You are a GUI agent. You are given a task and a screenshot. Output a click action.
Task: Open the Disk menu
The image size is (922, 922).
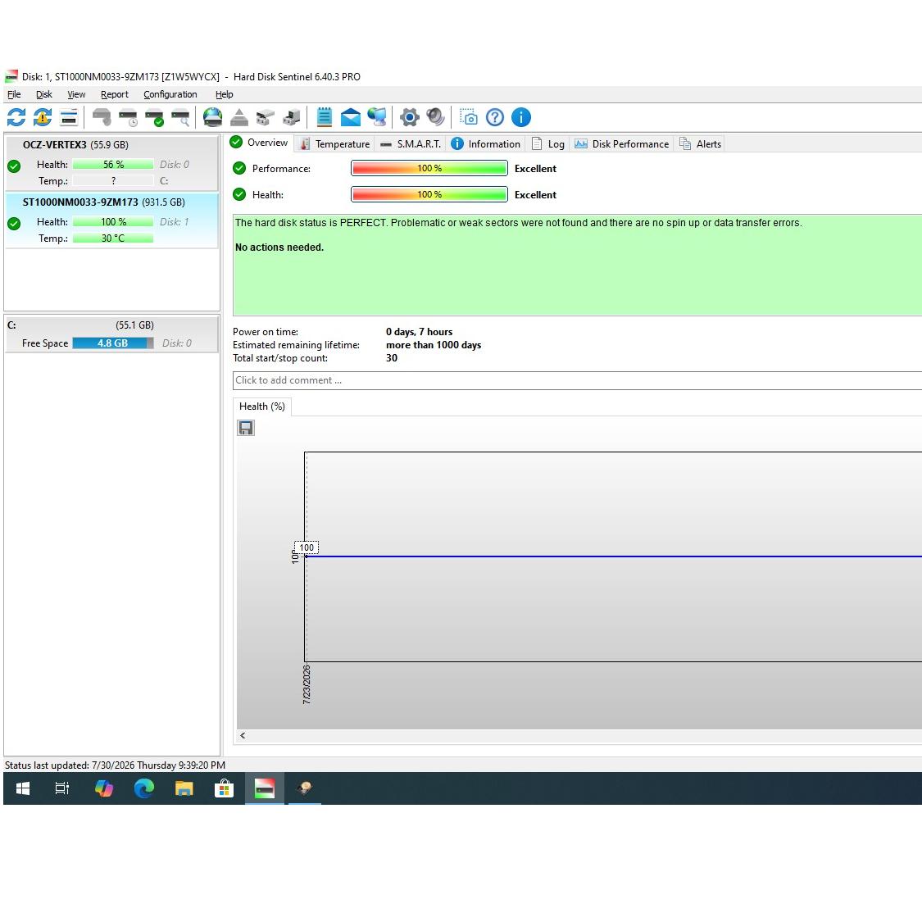click(x=44, y=94)
